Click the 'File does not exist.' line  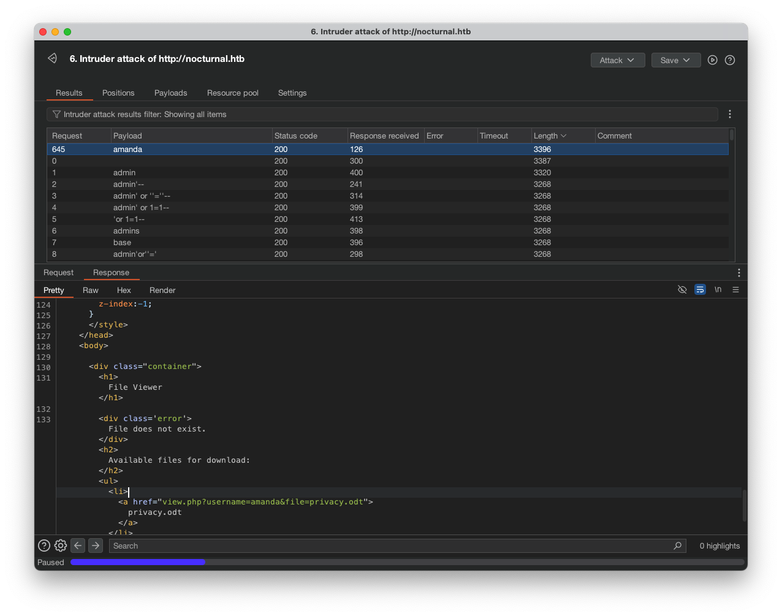tap(158, 429)
